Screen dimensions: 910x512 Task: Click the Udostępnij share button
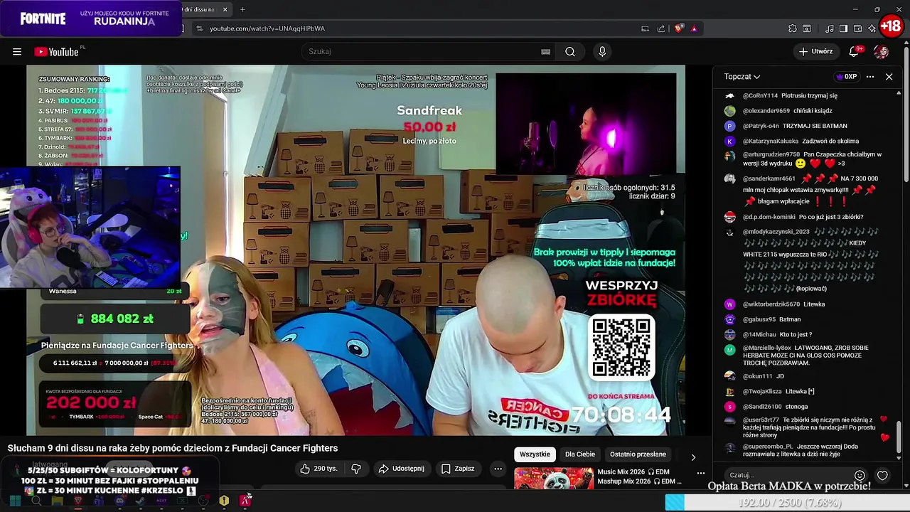(x=401, y=469)
